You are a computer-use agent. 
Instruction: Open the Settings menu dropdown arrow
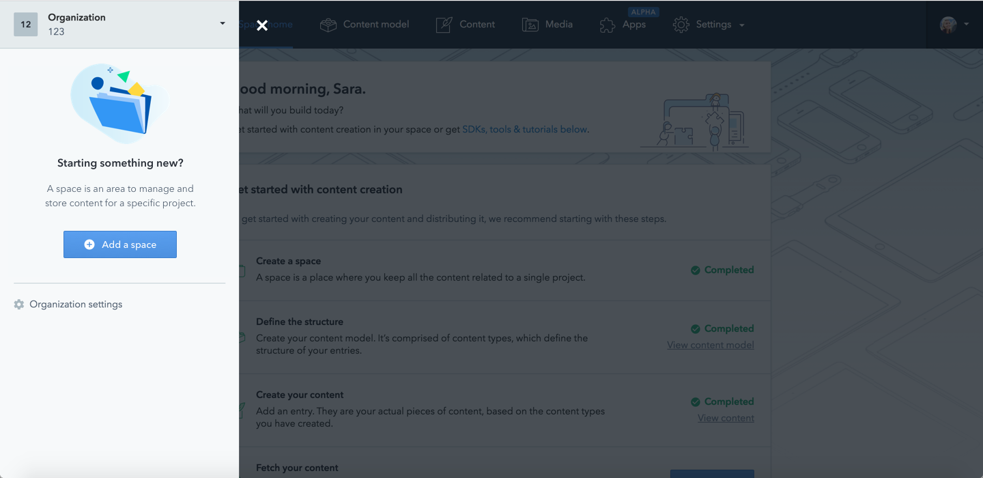point(742,25)
